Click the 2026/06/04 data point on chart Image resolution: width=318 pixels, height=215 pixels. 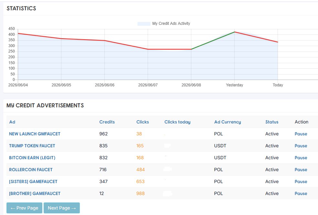tap(18, 34)
